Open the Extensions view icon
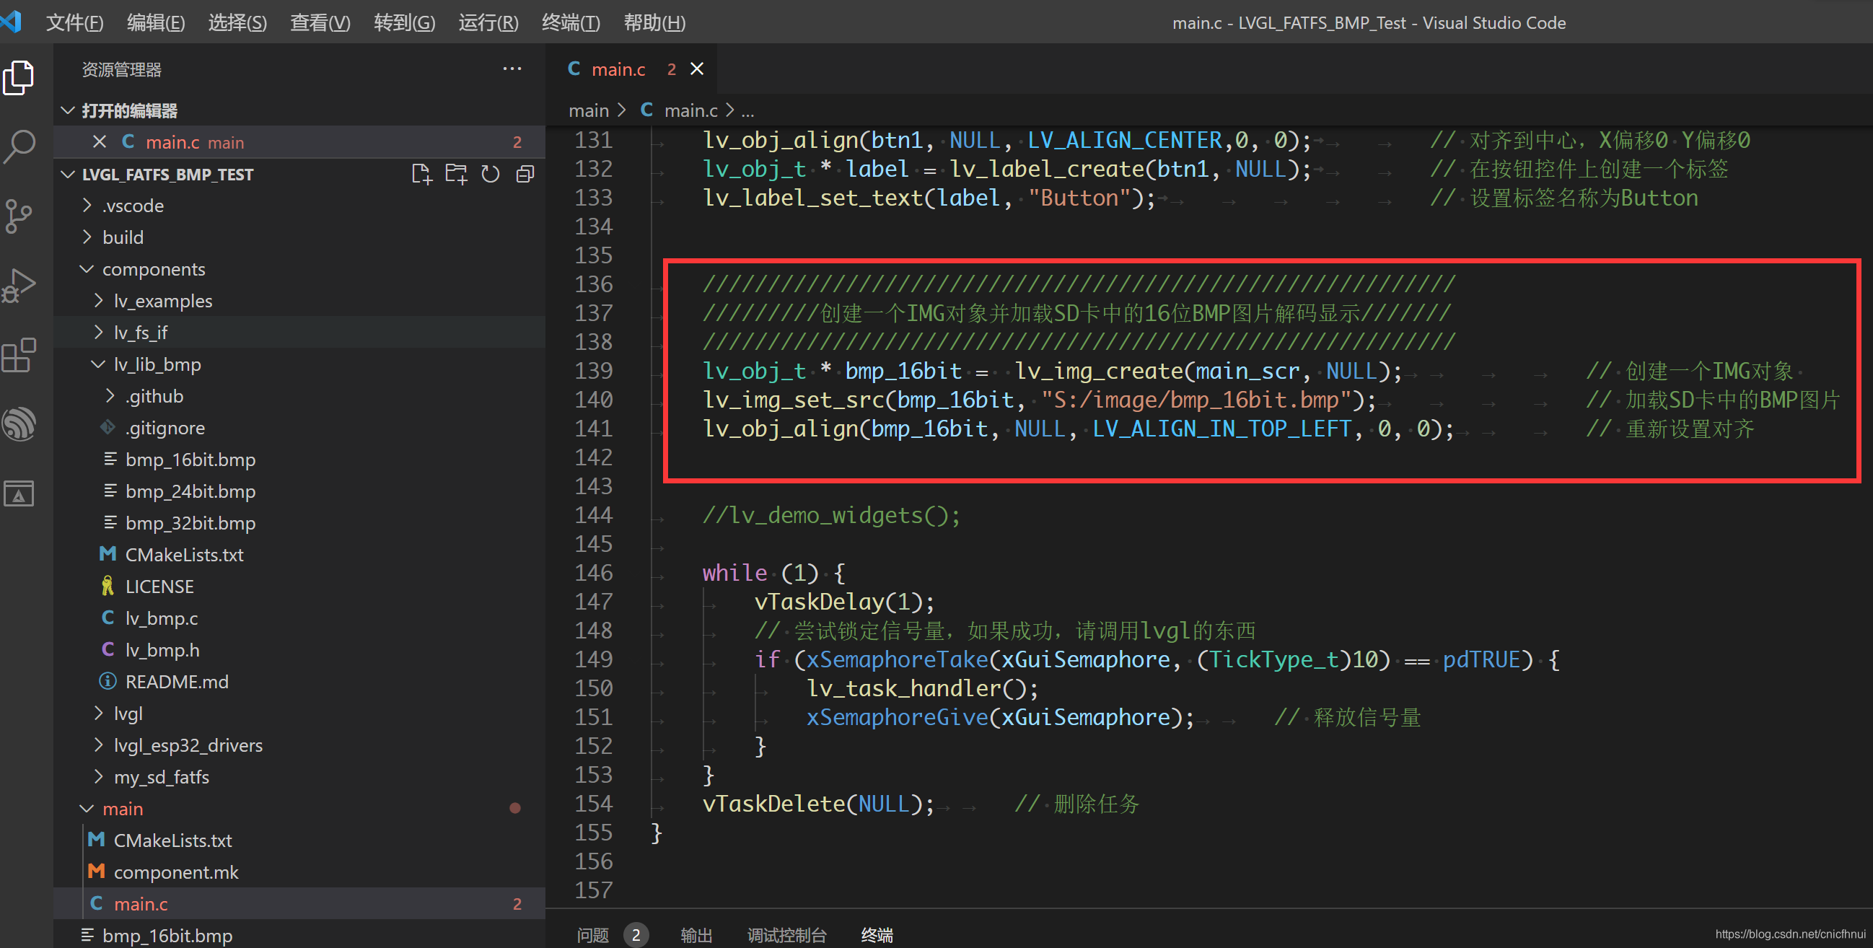 coord(19,356)
